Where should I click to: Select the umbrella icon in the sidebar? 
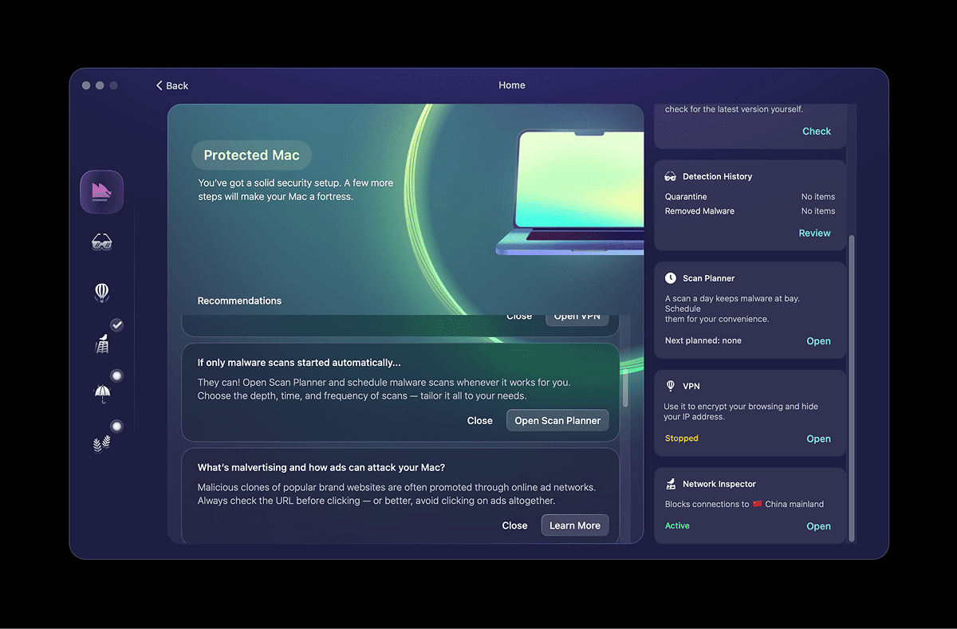pos(101,393)
